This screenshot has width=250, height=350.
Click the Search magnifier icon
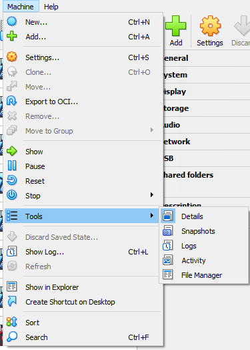[x=12, y=337]
